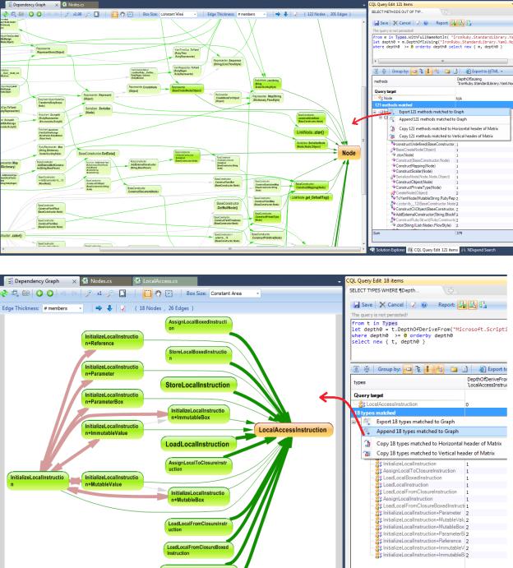Click the AssignLocalBoxedInstruction graph node
The width and height of the screenshot is (513, 568).
198,325
